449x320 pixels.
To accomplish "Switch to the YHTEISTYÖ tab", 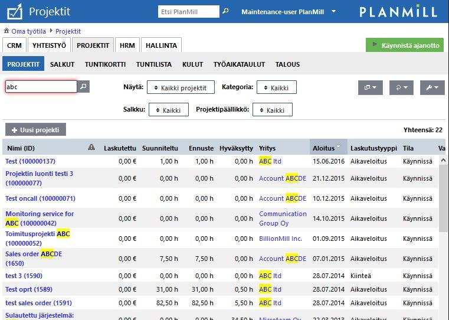I will coord(49,45).
